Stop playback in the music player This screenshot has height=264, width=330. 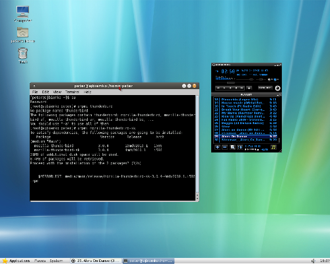tap(236, 88)
